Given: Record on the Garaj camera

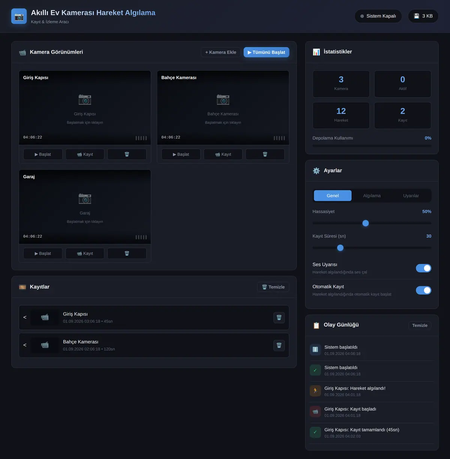Looking at the screenshot, I should pos(85,253).
